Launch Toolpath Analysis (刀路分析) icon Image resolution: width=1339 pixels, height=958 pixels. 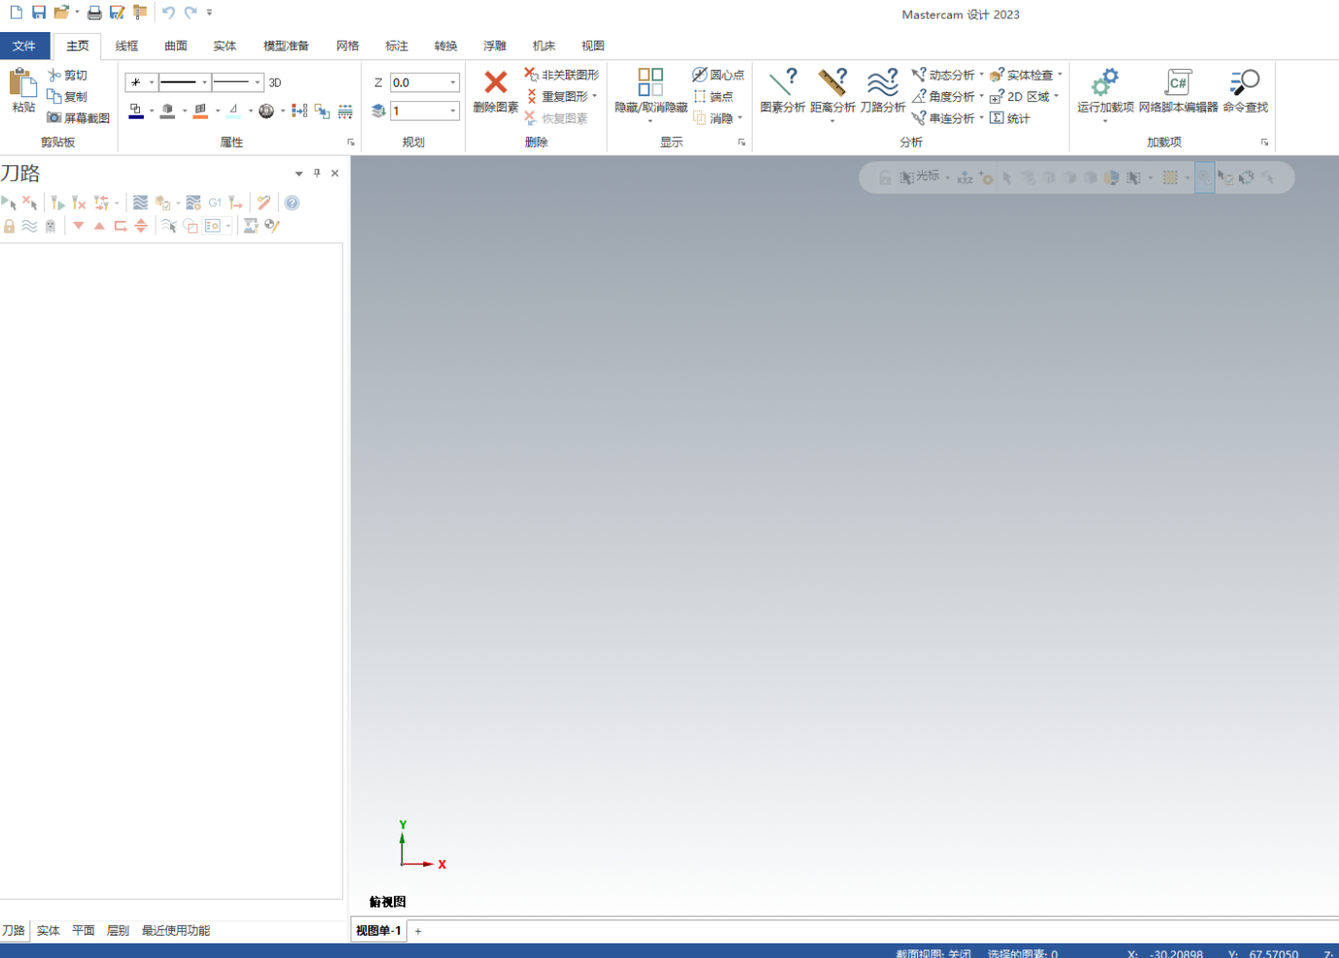882,84
